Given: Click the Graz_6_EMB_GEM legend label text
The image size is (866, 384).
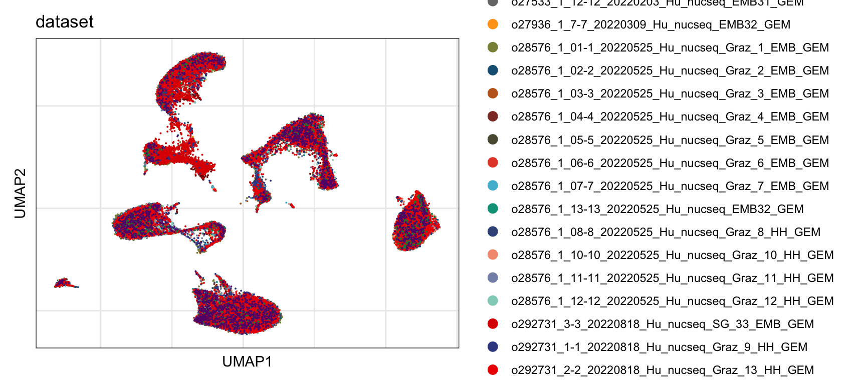Looking at the screenshot, I should tap(670, 163).
